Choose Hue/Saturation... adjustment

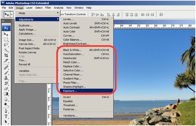(86, 54)
